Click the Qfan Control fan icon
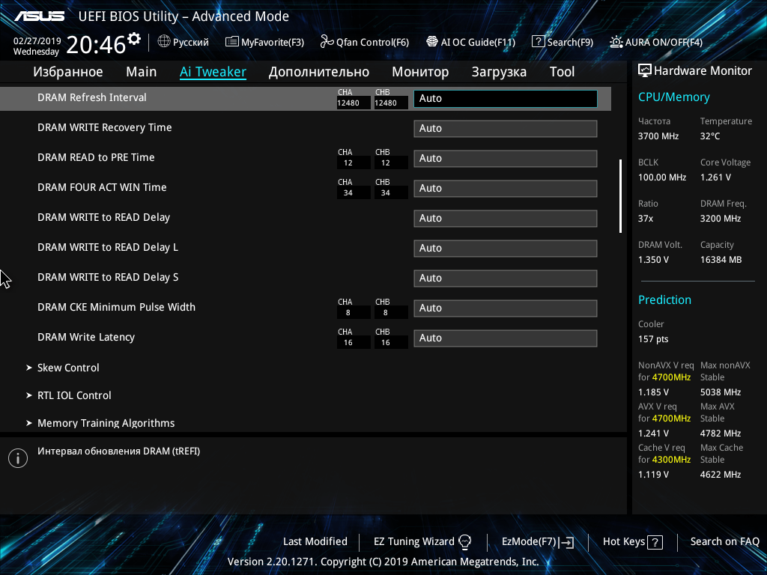 327,42
